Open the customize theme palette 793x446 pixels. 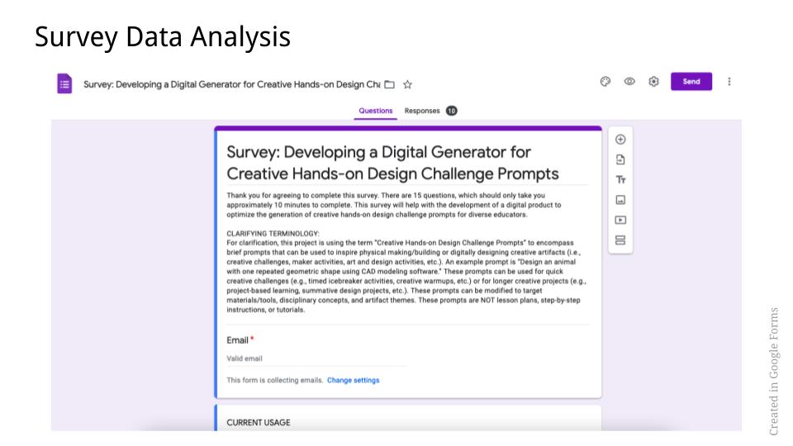605,82
